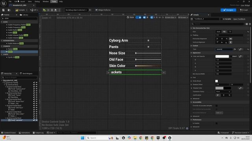Toggle the Is Variable checkbox

click(x=221, y=19)
